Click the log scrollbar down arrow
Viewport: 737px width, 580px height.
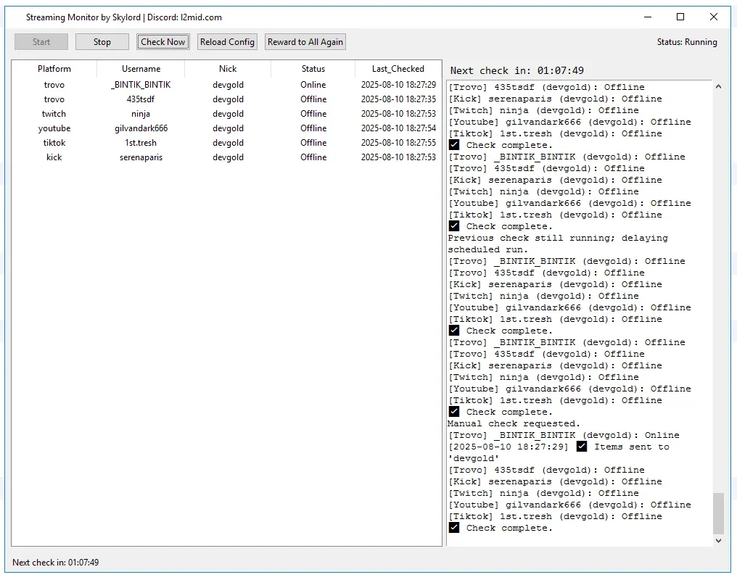coord(718,541)
